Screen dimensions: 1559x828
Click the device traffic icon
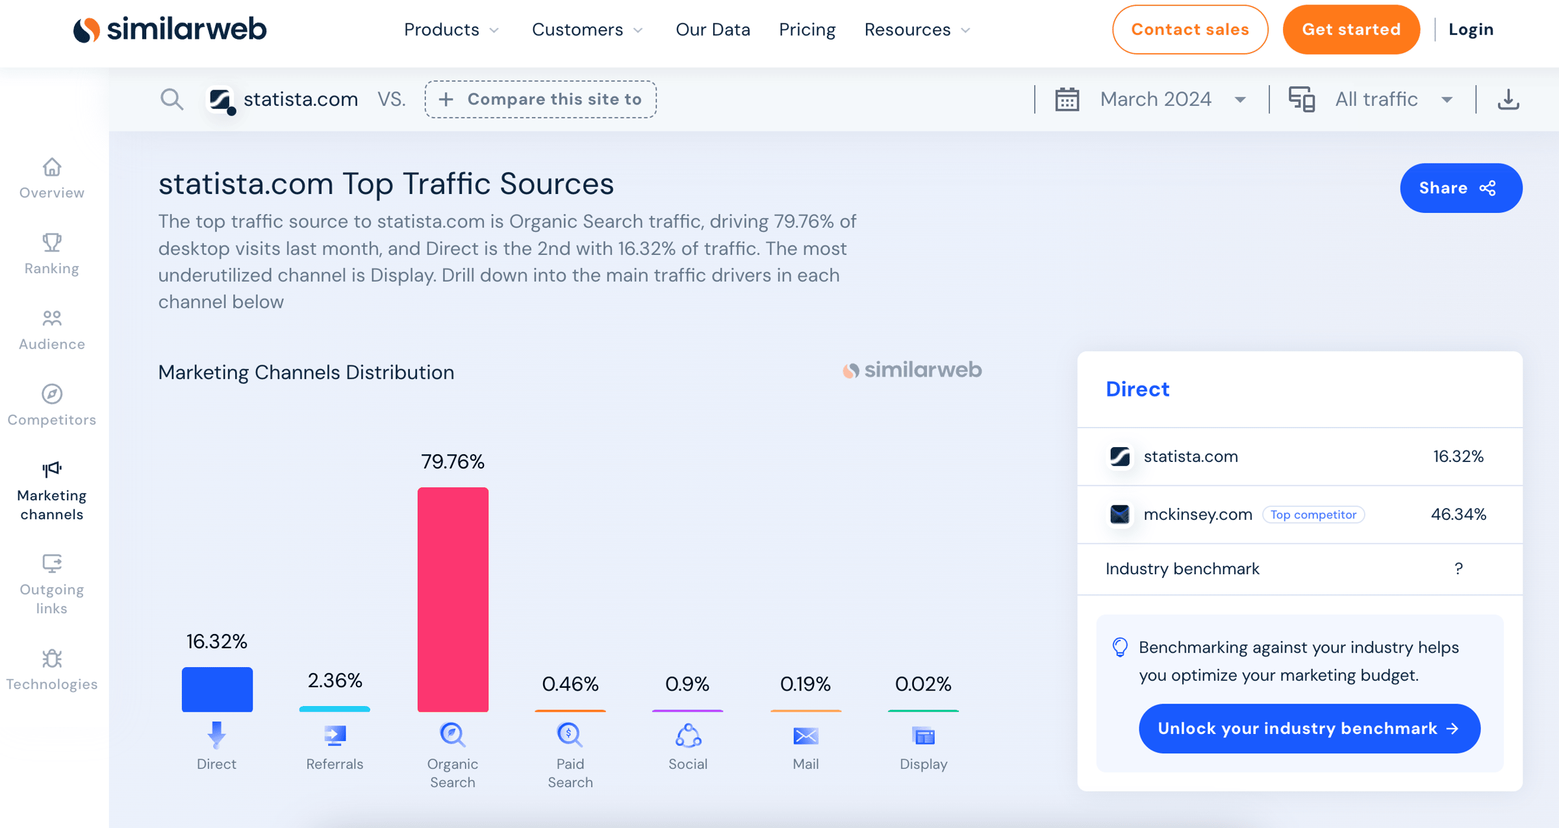[1302, 99]
